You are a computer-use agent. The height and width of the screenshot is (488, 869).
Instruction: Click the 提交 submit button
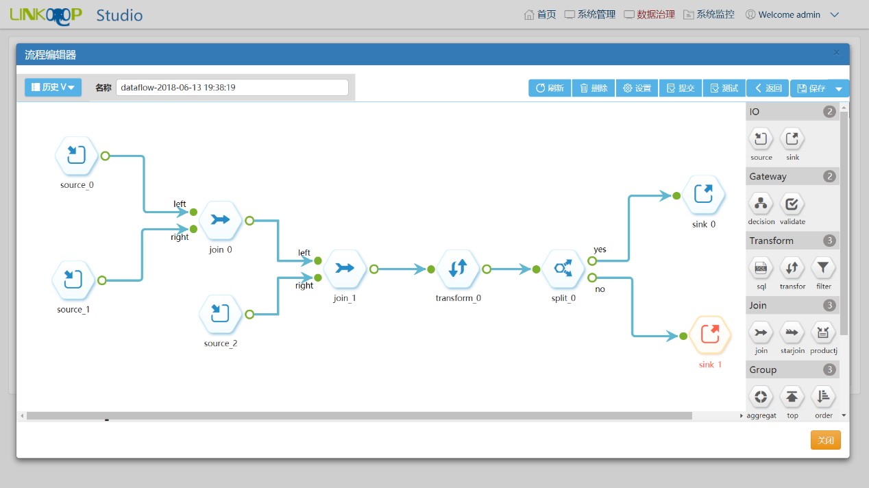click(x=681, y=88)
